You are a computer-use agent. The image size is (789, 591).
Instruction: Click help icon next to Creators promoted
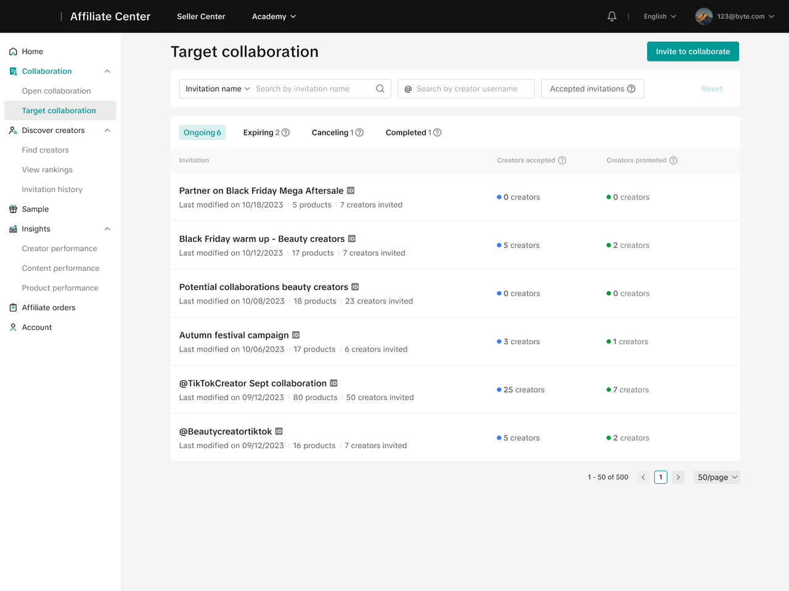(673, 160)
